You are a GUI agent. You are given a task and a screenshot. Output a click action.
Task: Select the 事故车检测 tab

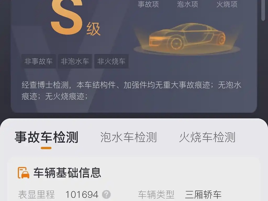pyautogui.click(x=46, y=137)
